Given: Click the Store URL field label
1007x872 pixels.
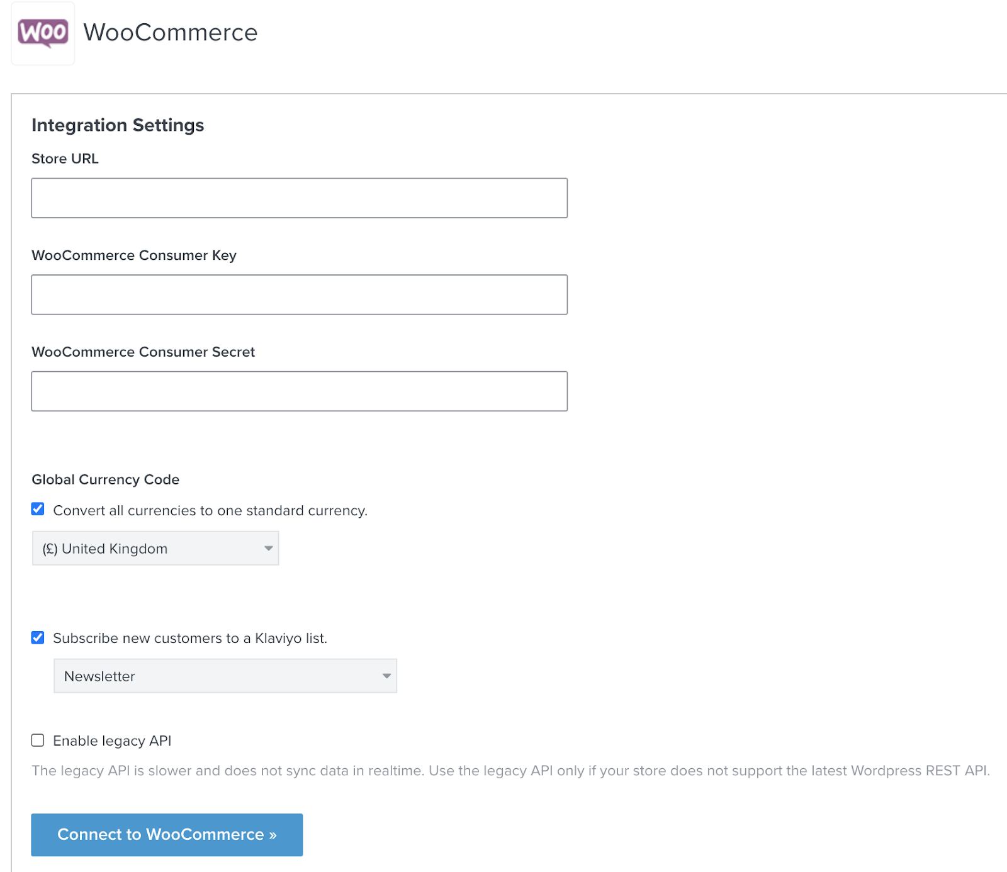Looking at the screenshot, I should 65,159.
